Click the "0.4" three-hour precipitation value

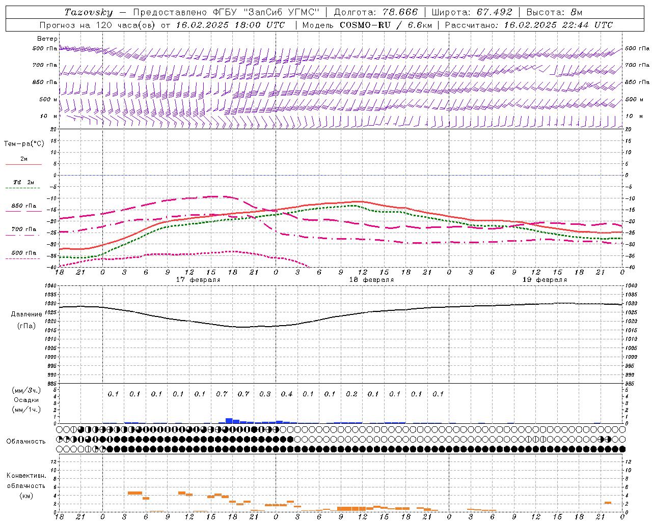(287, 394)
